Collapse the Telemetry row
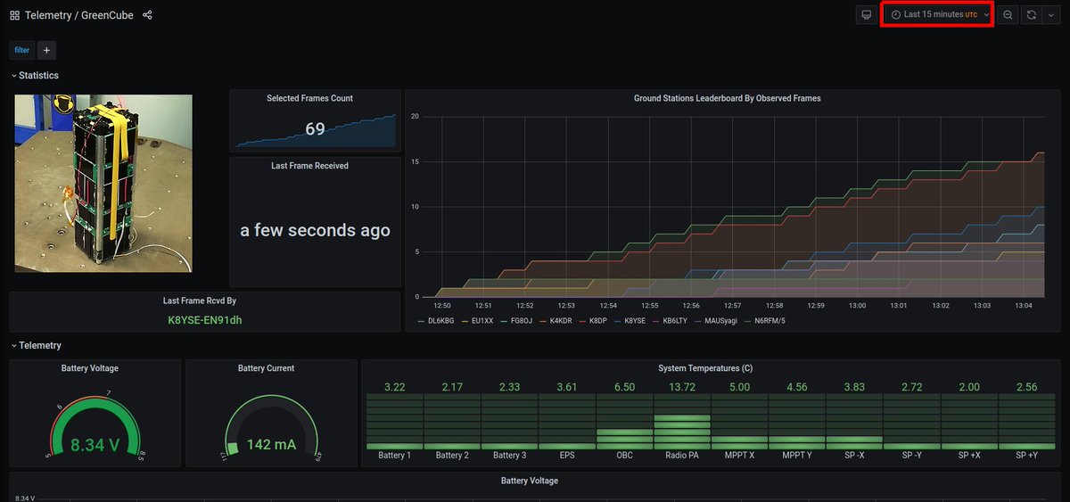This screenshot has width=1070, height=502. [36, 345]
